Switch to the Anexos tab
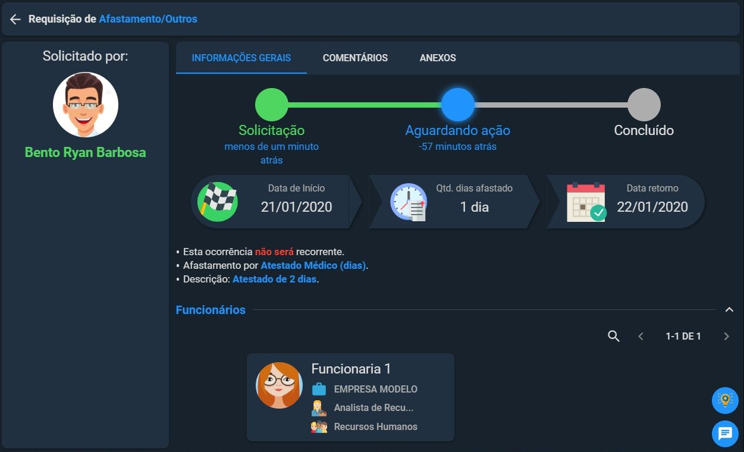Image resolution: width=744 pixels, height=452 pixels. pyautogui.click(x=438, y=58)
